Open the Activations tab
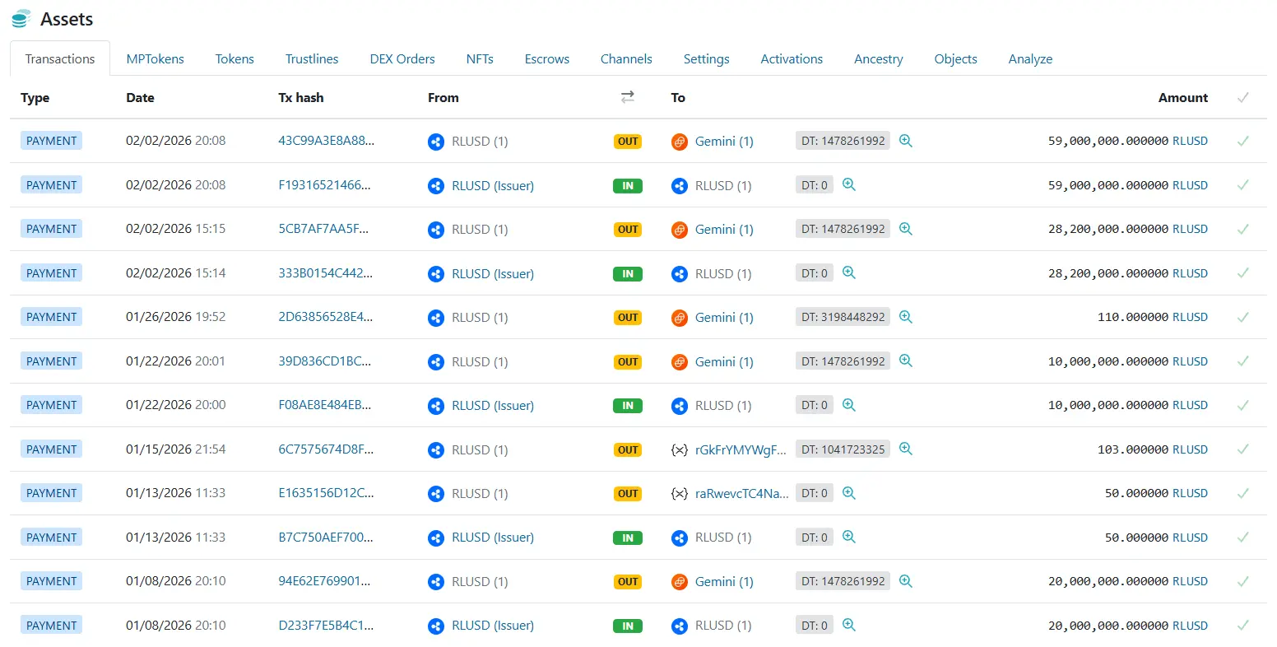Image resolution: width=1277 pixels, height=647 pixels. 792,59
